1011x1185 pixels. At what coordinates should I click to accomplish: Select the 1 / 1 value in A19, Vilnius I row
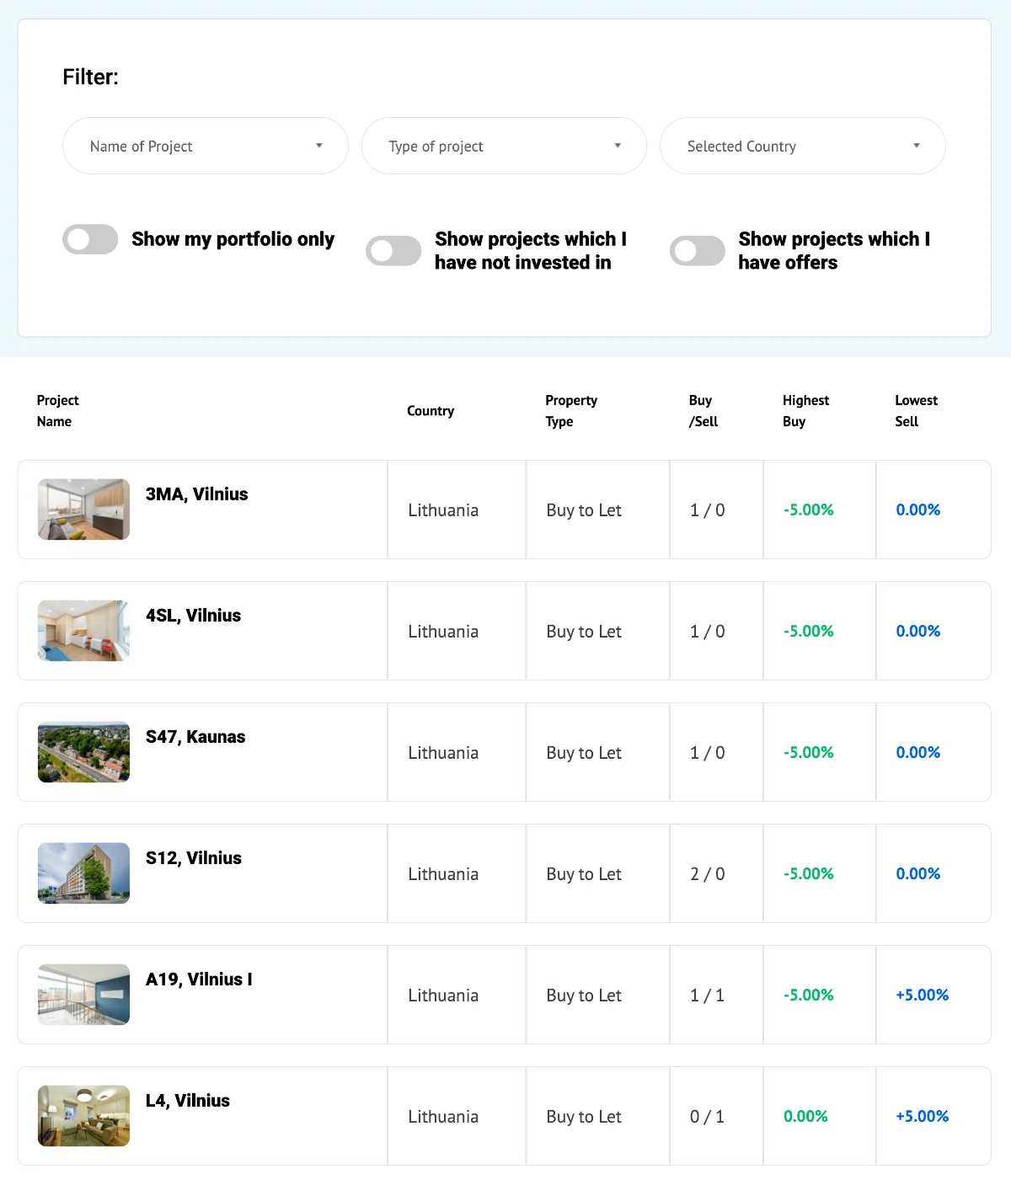point(708,996)
